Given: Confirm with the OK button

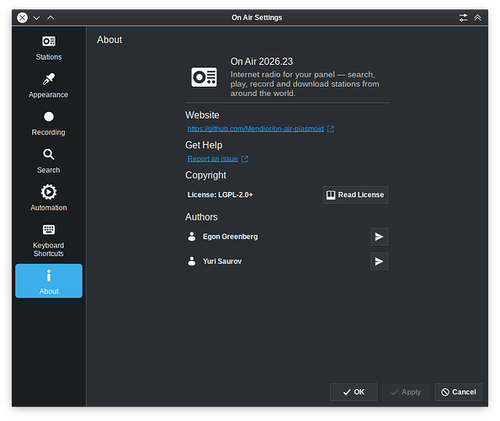Looking at the screenshot, I should [x=354, y=392].
